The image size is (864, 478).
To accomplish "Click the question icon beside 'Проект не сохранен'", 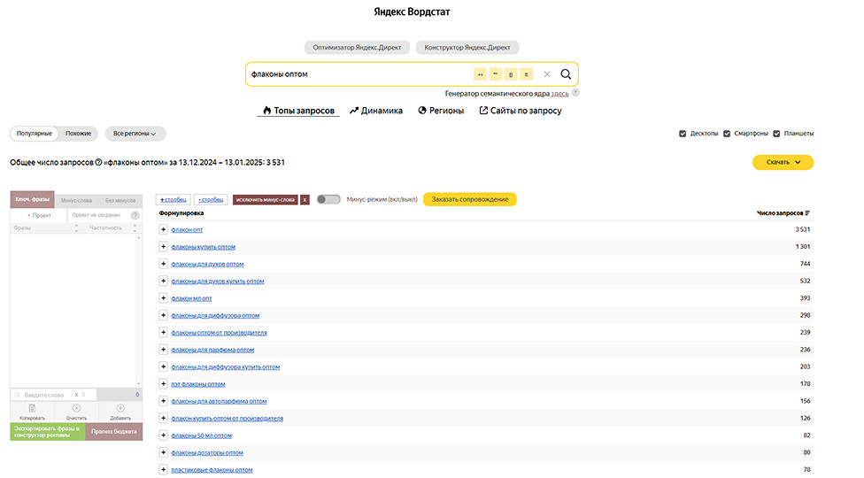I will 135,215.
